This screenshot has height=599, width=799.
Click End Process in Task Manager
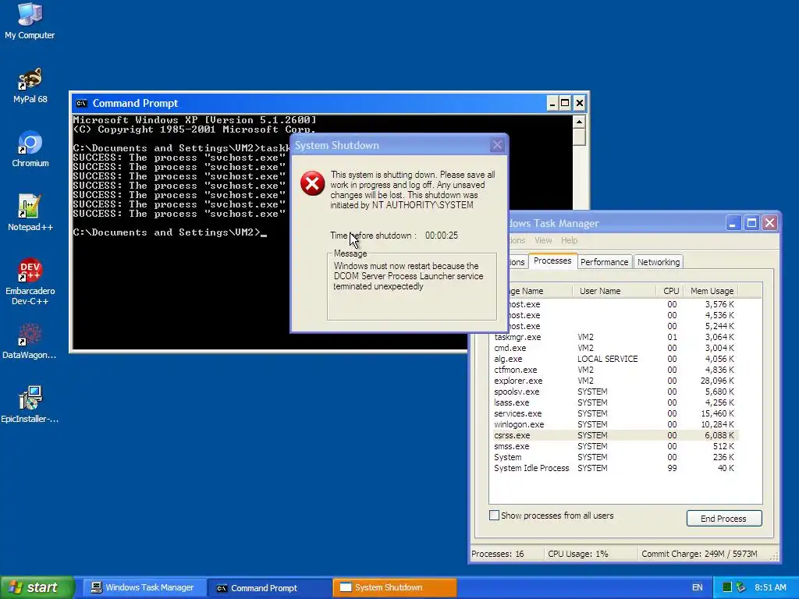pyautogui.click(x=723, y=518)
